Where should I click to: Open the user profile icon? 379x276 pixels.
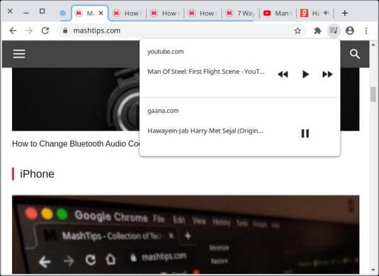pos(350,31)
